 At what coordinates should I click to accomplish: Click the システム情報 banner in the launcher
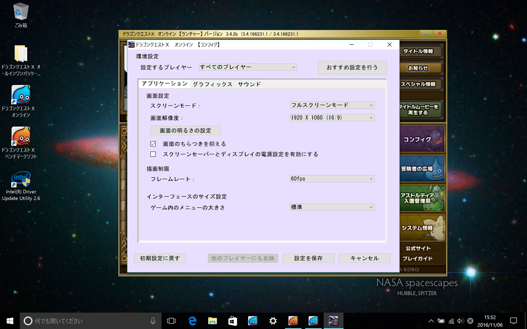[x=422, y=227]
